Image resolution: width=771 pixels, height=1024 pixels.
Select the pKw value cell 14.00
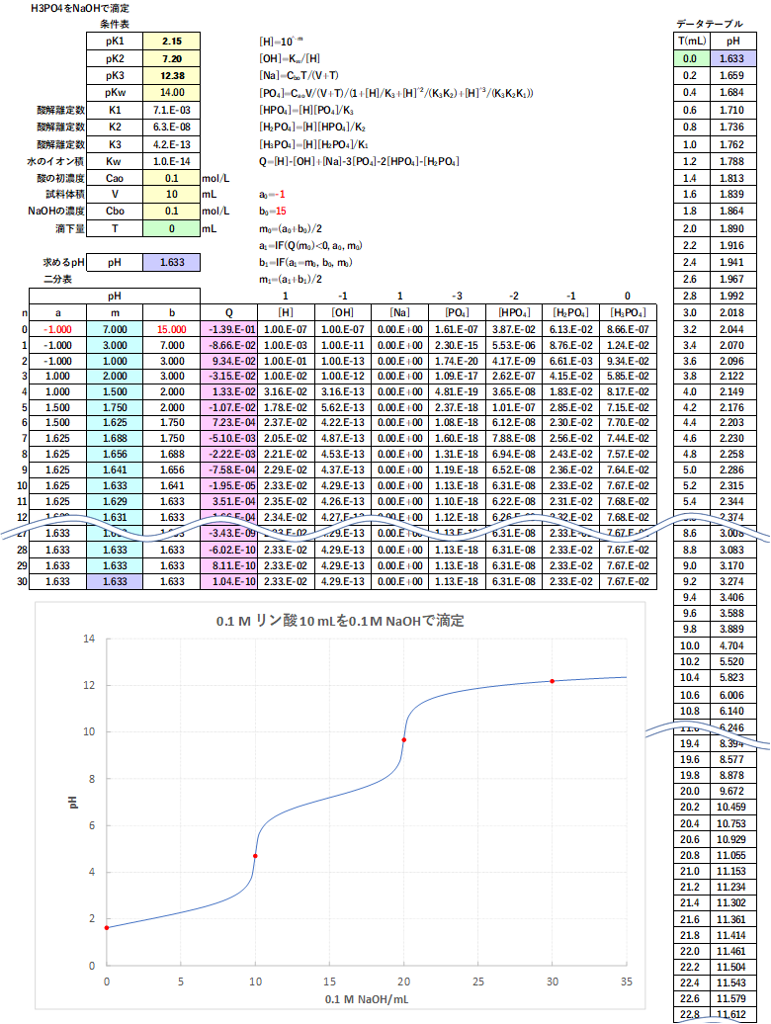pos(172,92)
